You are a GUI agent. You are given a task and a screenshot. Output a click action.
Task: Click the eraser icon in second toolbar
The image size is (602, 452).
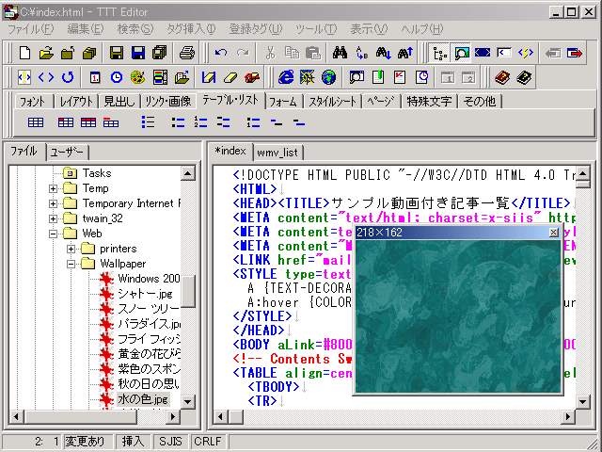tap(230, 77)
